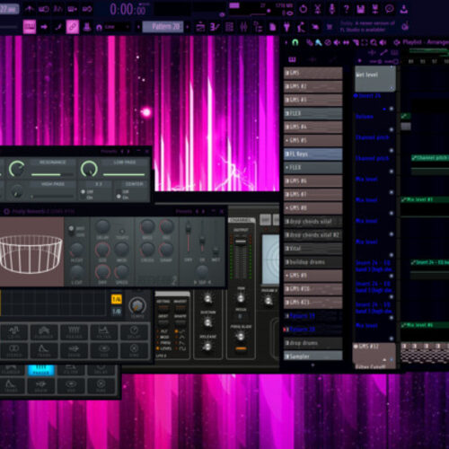Click the orange Tempo knob in Effector
The height and width of the screenshot is (449, 449).
click(137, 306)
